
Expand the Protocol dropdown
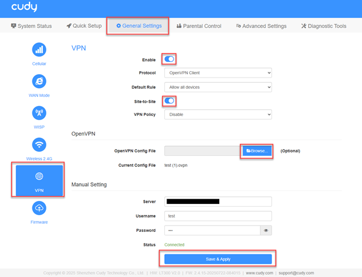click(x=218, y=73)
